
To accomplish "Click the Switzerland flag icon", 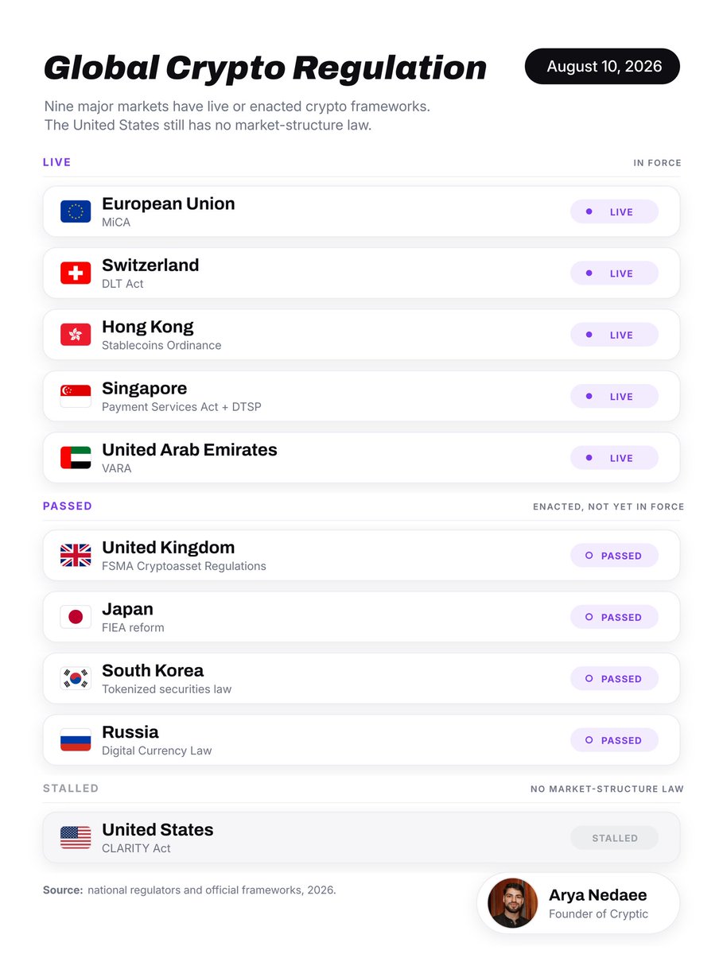I will click(x=76, y=273).
